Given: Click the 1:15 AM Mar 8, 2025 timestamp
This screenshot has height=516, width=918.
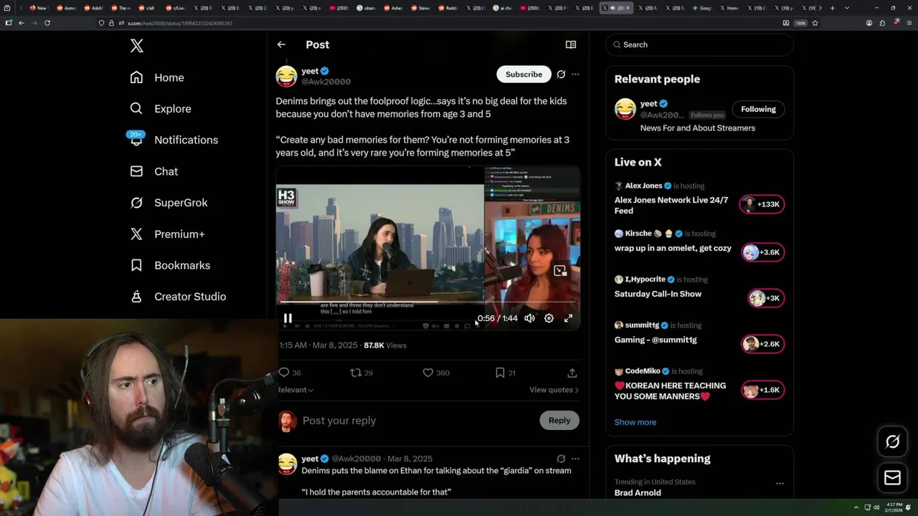Looking at the screenshot, I should point(318,345).
